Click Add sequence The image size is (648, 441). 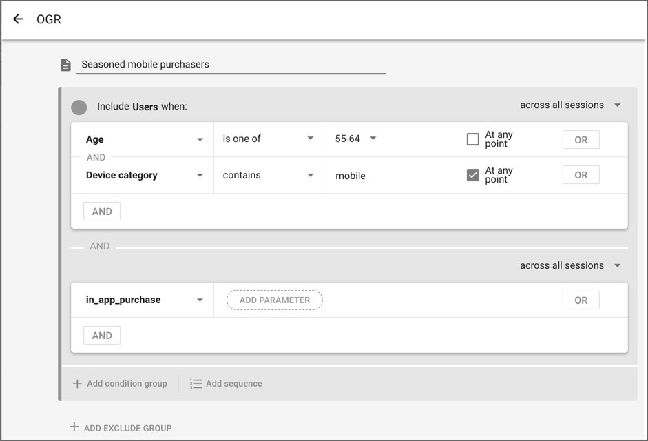click(x=226, y=384)
